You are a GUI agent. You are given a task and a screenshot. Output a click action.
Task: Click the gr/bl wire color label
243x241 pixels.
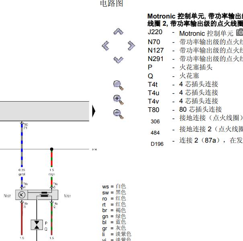(22, 174)
